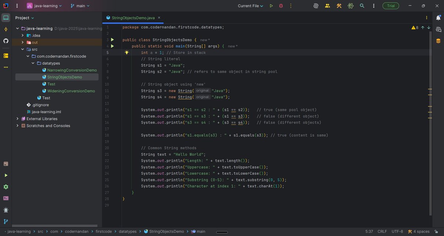Open the Problems siren icon tool window

(x=6, y=210)
